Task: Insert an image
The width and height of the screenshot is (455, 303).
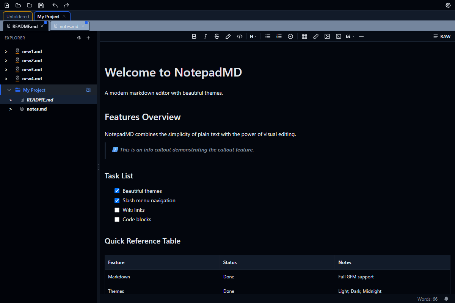Action: (327, 36)
